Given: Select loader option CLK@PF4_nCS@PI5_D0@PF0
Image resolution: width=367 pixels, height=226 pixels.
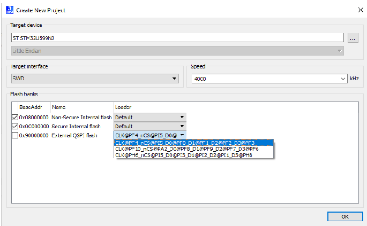Looking at the screenshot, I should 193,143.
